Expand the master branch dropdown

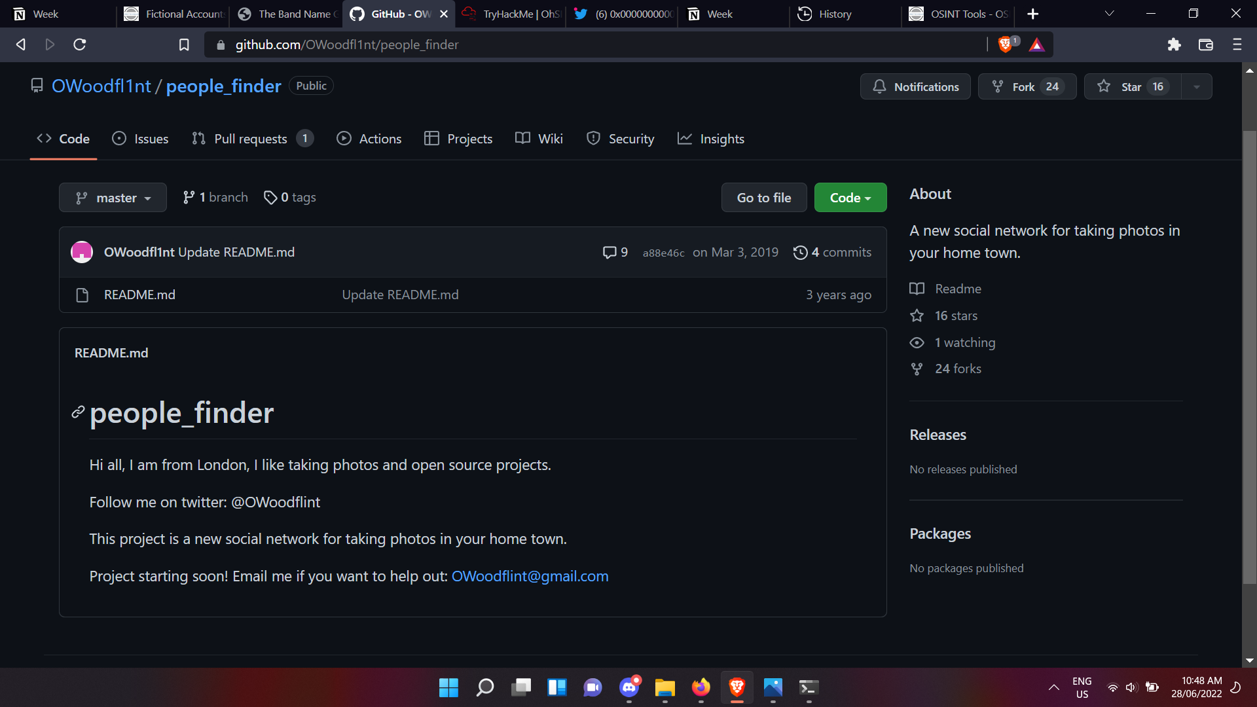tap(113, 198)
